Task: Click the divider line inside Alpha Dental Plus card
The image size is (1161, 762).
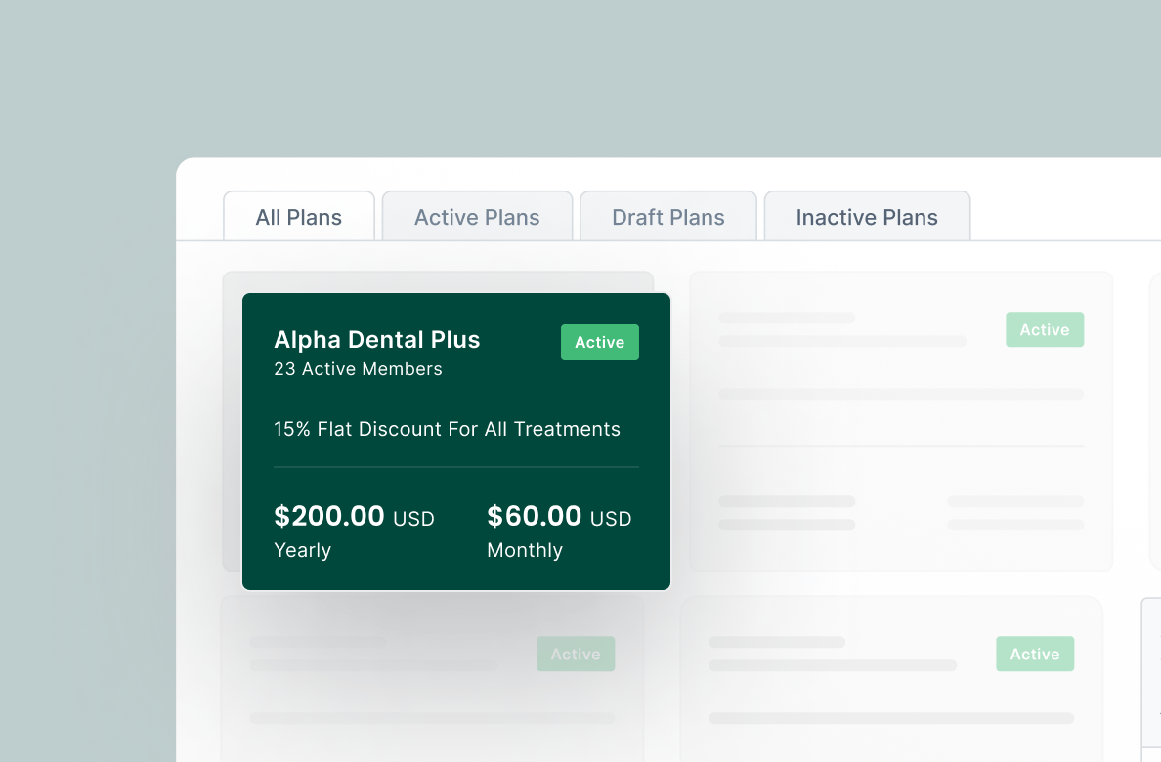Action: point(455,467)
